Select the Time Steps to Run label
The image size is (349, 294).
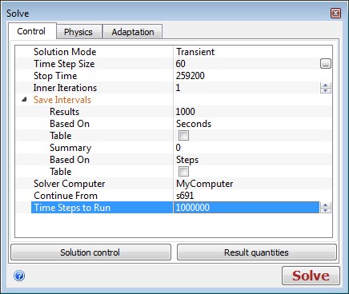pos(72,208)
